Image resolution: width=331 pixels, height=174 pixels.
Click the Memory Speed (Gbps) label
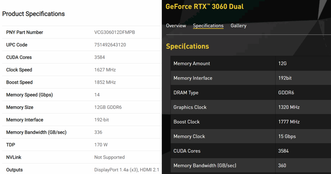(30, 95)
